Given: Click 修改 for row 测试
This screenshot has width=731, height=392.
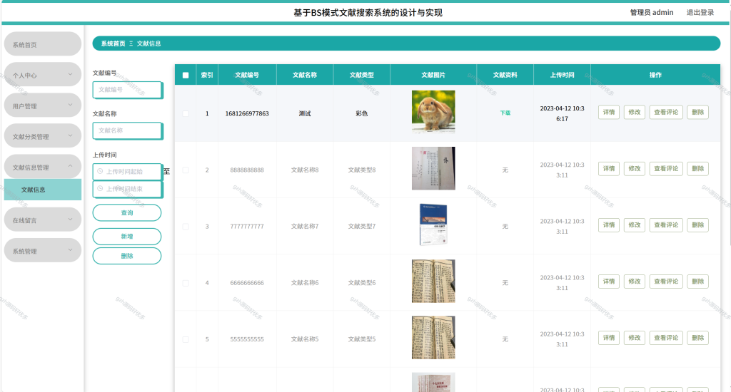Looking at the screenshot, I should coord(635,112).
